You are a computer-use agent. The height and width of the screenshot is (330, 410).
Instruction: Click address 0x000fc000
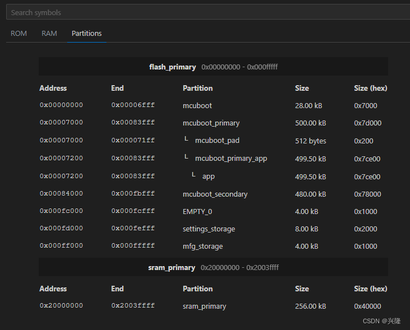(61, 211)
